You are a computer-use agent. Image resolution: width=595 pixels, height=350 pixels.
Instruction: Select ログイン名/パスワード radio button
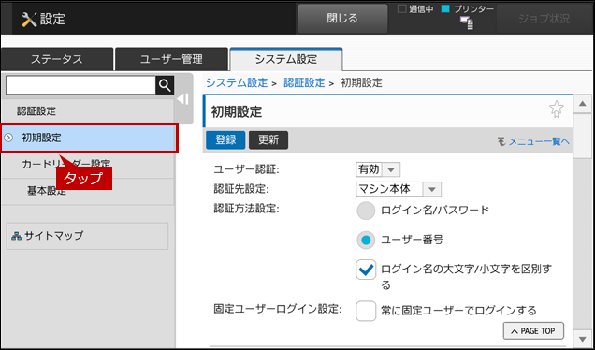point(366,211)
